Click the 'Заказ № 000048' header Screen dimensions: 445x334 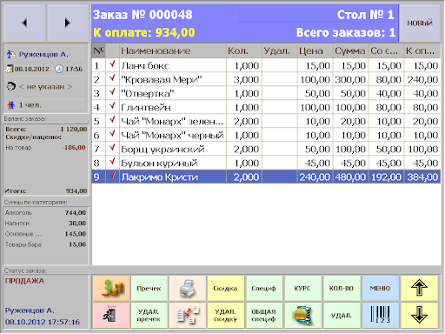[143, 15]
